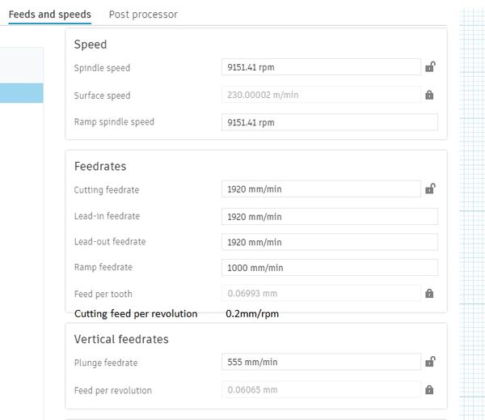
Task: Select the greyed Feed per tooth field
Action: 321,293
